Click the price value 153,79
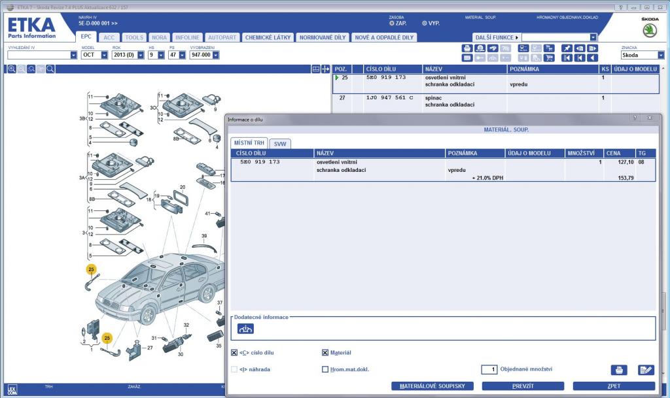The image size is (670, 398). (626, 178)
